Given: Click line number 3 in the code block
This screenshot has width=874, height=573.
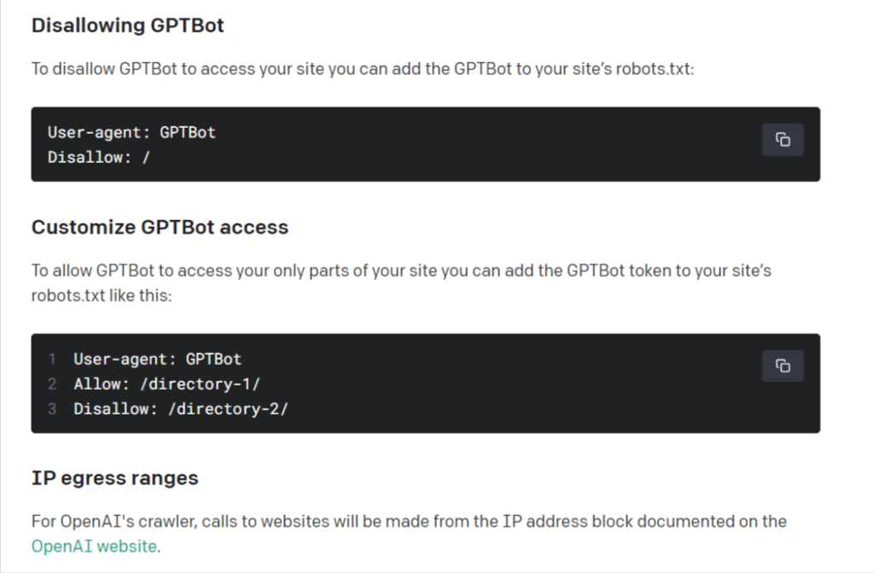Looking at the screenshot, I should coord(52,409).
